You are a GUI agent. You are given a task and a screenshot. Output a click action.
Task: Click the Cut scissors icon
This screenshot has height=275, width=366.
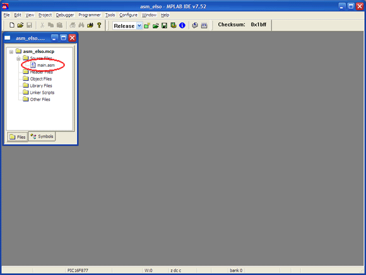[42, 25]
